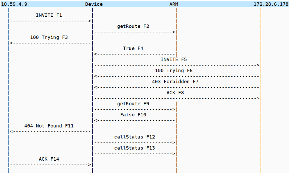This screenshot has height=173, width=289.
Task: Select the 404 Not Found F11 message
Action: [49, 126]
